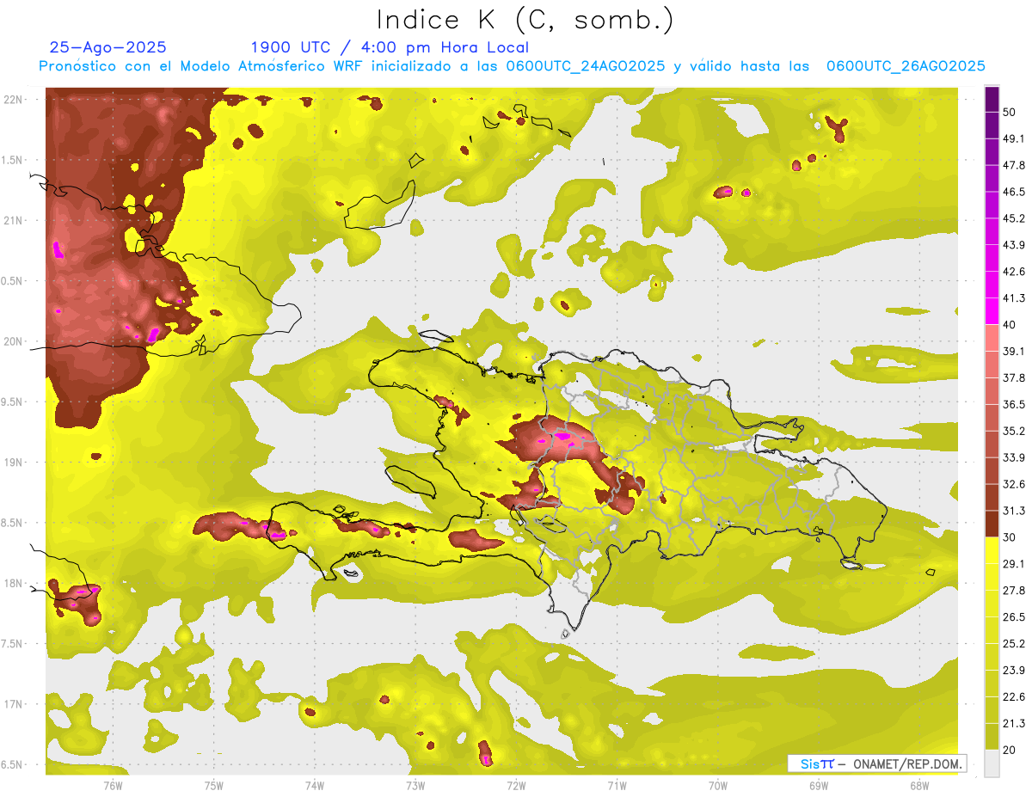Screen dimensions: 1032x797
Task: Click the light gray swatch below 20
Action: tap(992, 763)
